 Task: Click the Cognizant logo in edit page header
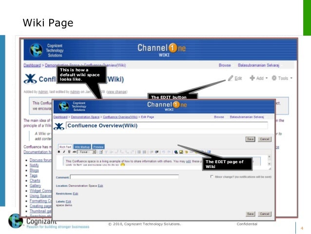[64, 106]
